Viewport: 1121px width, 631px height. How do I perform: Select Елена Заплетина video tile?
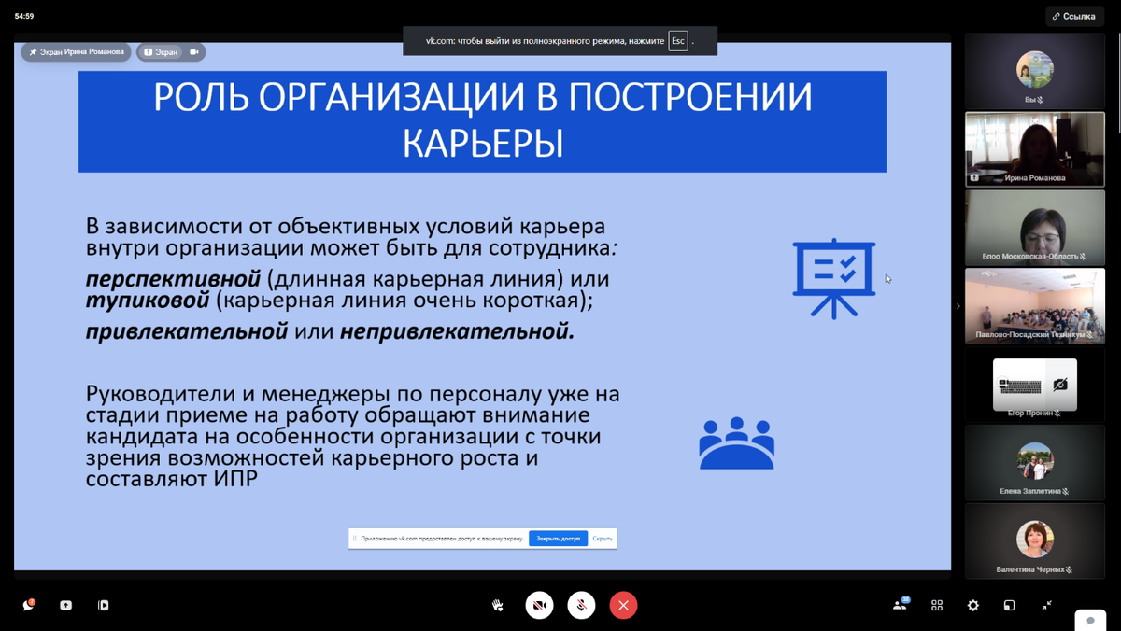click(1034, 462)
